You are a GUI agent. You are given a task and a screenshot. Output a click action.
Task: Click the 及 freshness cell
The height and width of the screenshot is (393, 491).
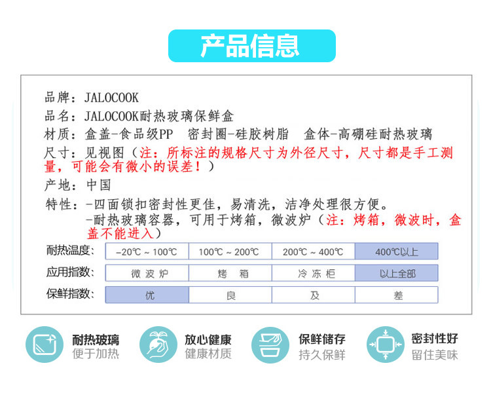click(x=313, y=295)
